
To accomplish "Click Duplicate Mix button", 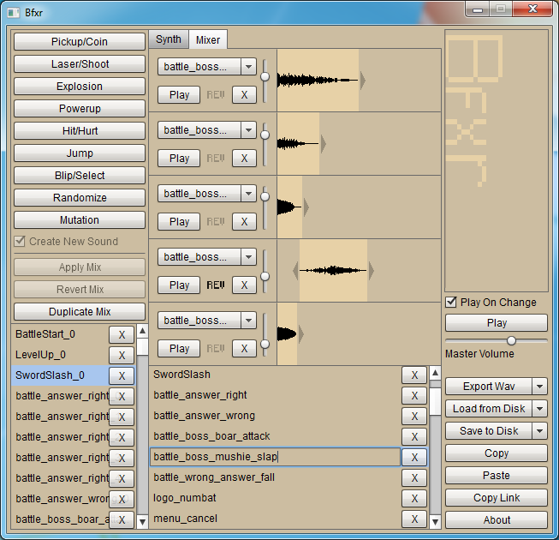I will tap(80, 312).
